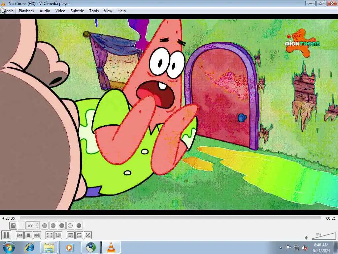The height and width of the screenshot is (254, 338).
Task: Minimize the VLC window
Action: pyautogui.click(x=311, y=3)
